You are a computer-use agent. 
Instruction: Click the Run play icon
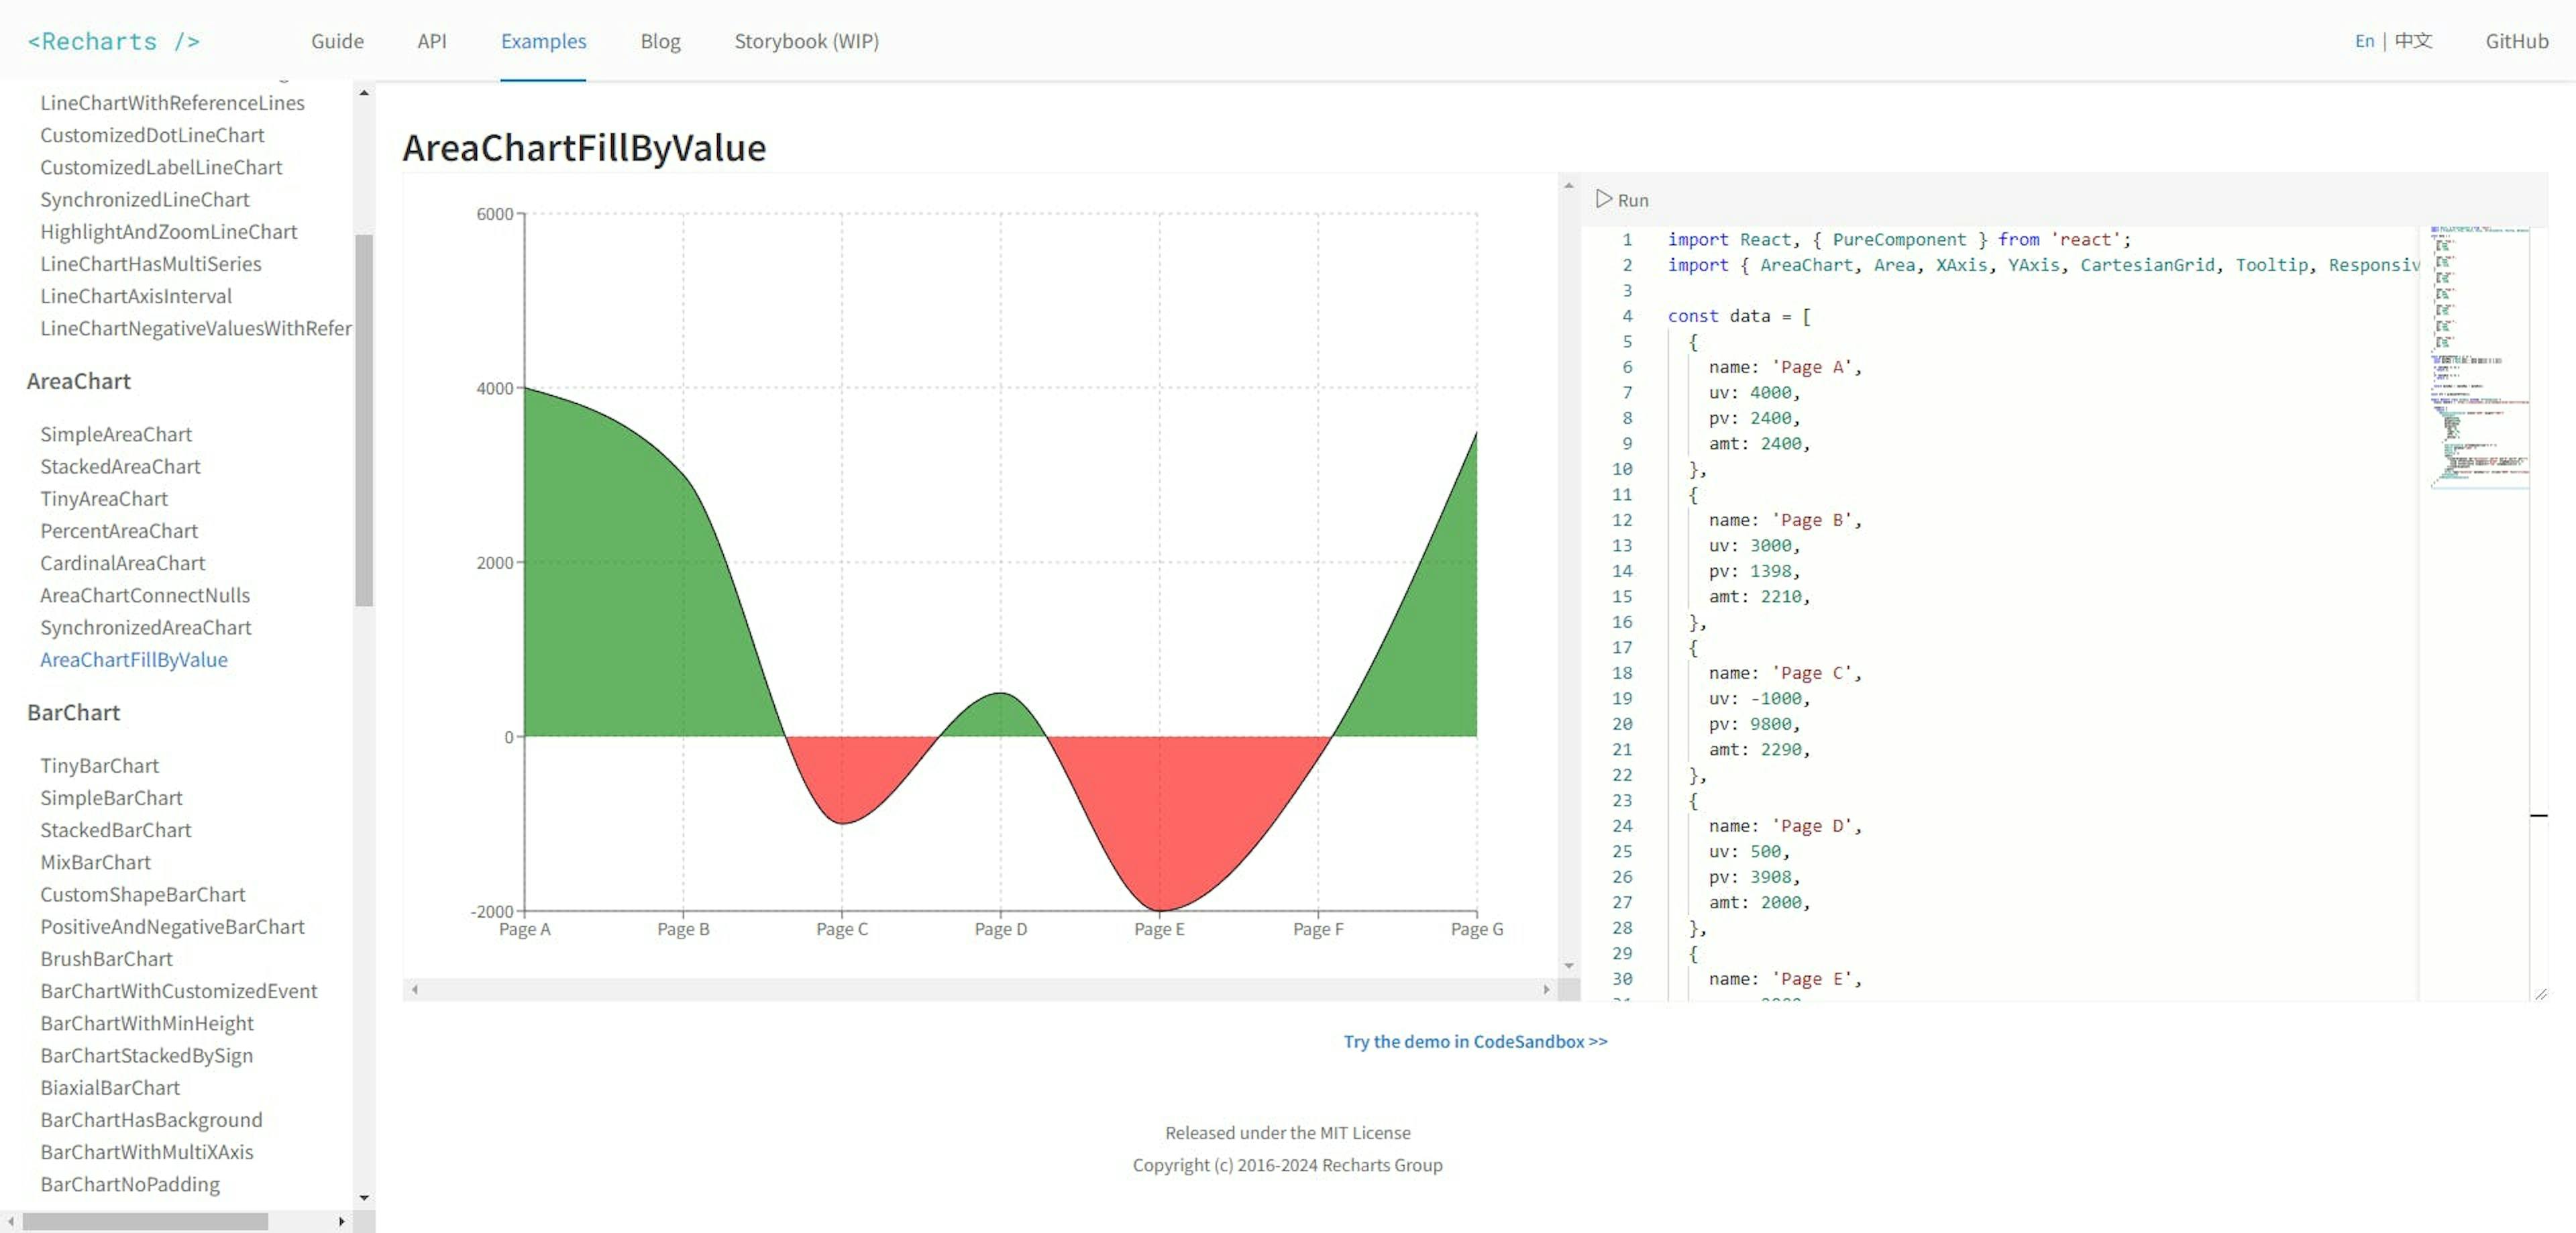[1603, 199]
